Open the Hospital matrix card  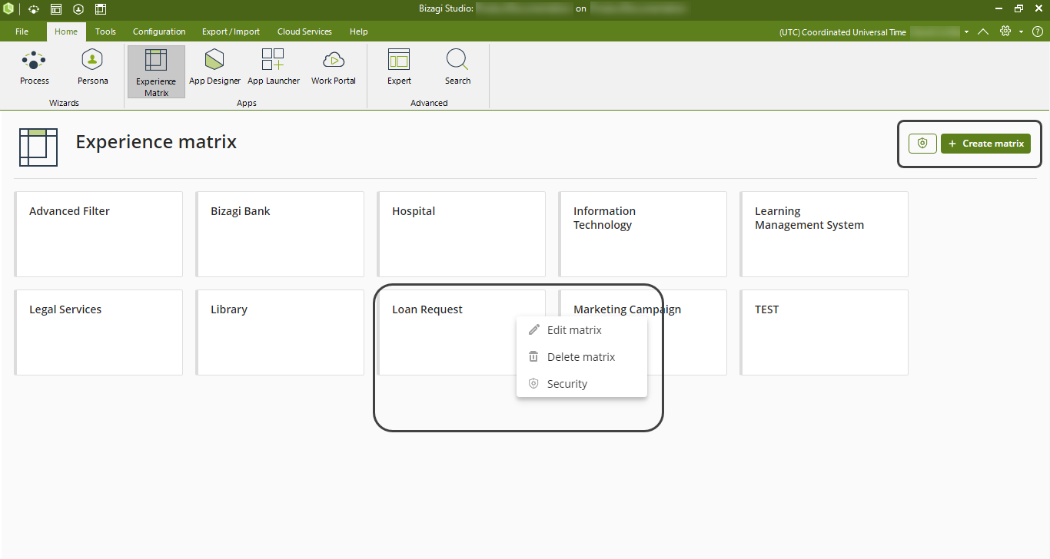click(x=461, y=234)
